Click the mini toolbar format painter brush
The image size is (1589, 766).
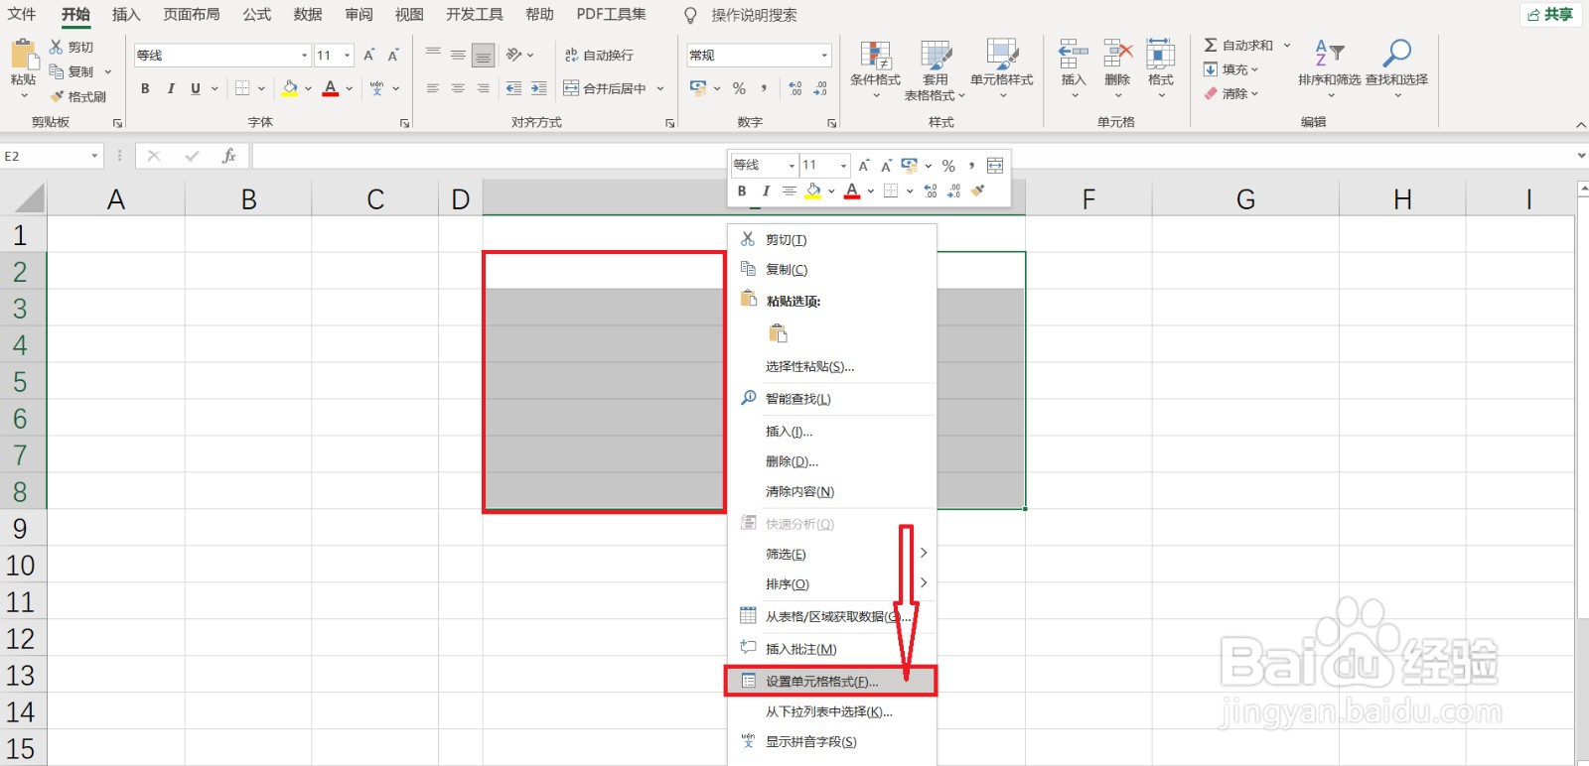(x=978, y=191)
